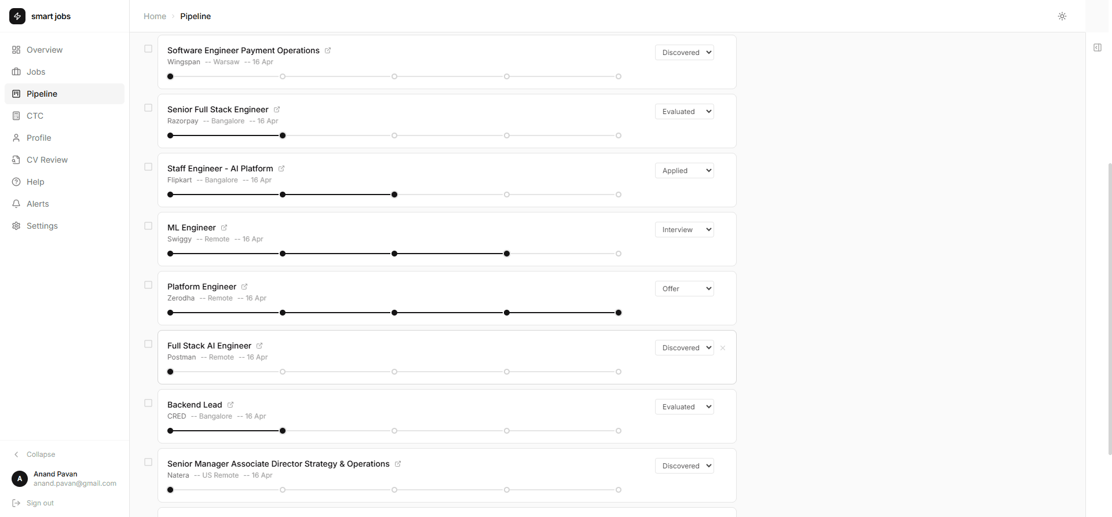The height and width of the screenshot is (517, 1112).
Task: Click the filled progress stage on ML Engineer track
Action: (507, 253)
